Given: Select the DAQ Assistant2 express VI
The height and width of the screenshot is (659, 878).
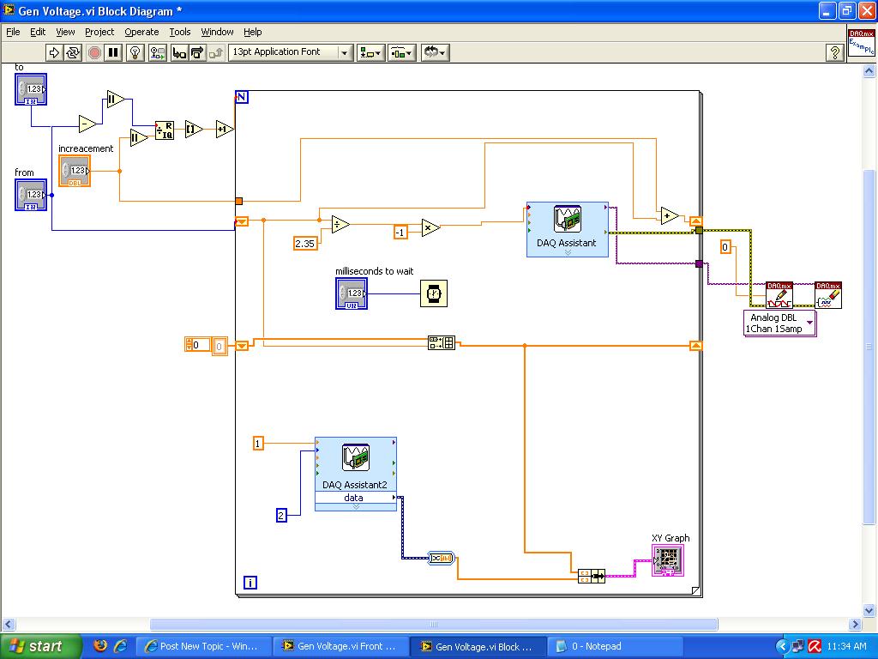Looking at the screenshot, I should [355, 465].
